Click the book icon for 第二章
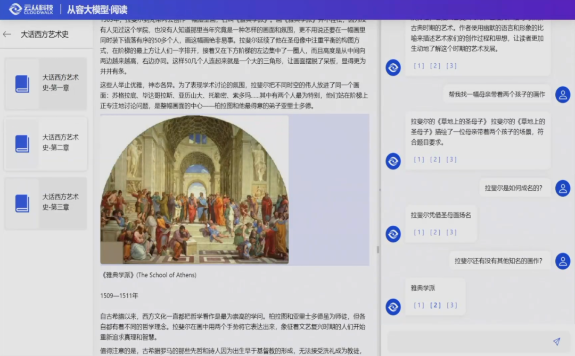 pyautogui.click(x=22, y=143)
